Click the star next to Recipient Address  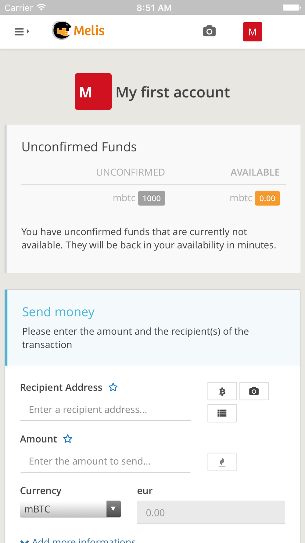point(113,387)
